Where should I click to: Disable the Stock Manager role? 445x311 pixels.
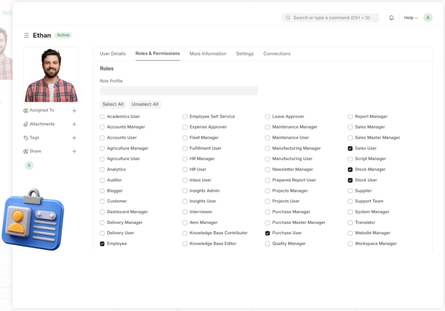350,169
